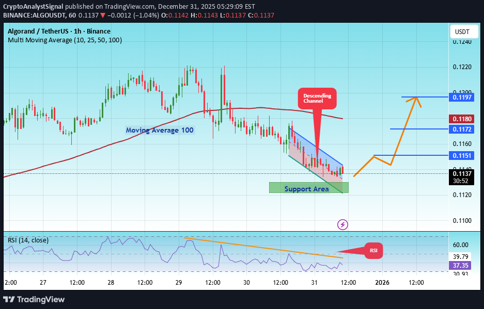Click the TradingView.com link in the header

point(126,7)
